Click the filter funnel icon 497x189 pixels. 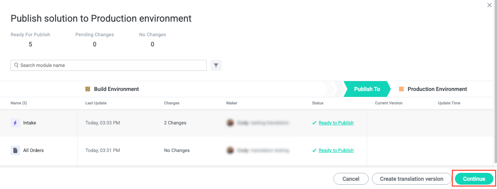[x=216, y=65]
